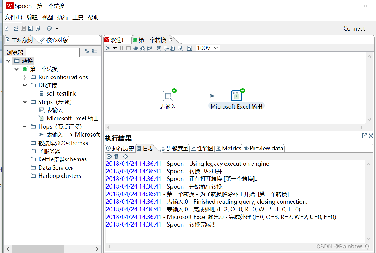
Task: Switch to 日志 tab
Action: [x=146, y=149]
